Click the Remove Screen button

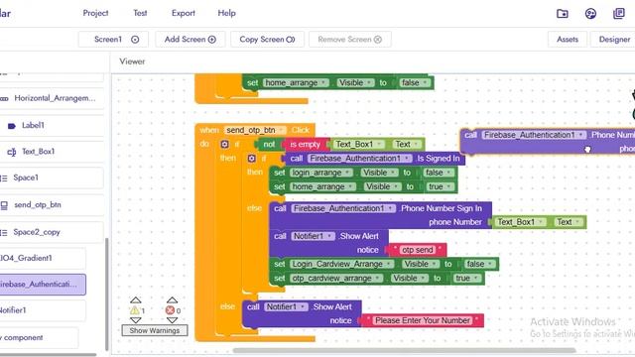(350, 40)
